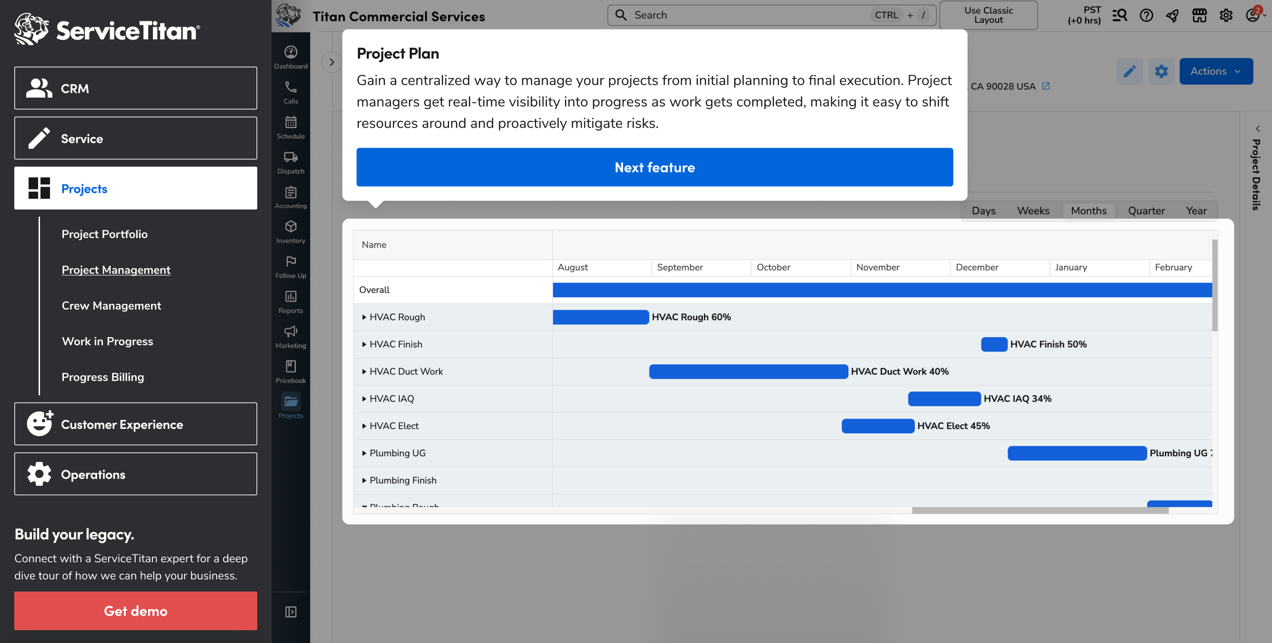The image size is (1272, 643).
Task: Open the Actions dropdown
Action: [1215, 71]
